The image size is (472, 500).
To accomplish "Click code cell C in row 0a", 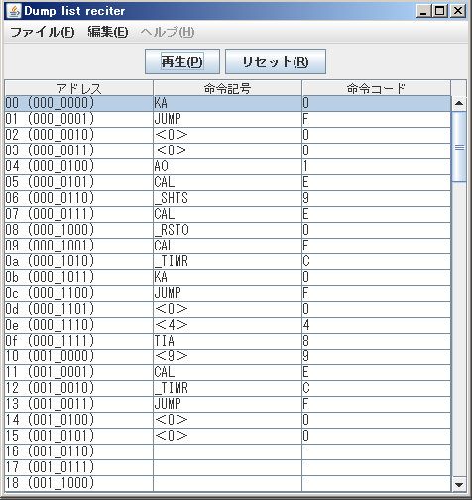I will coord(376,261).
